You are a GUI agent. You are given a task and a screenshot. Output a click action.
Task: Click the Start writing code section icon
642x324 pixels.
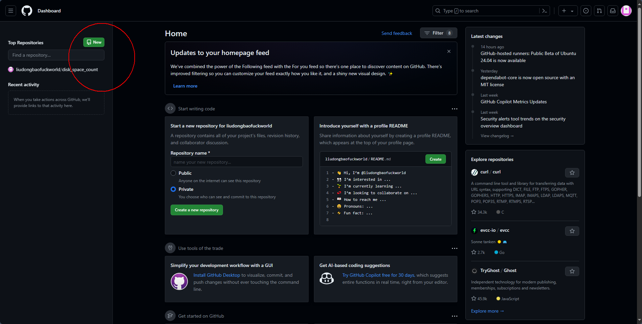(170, 108)
